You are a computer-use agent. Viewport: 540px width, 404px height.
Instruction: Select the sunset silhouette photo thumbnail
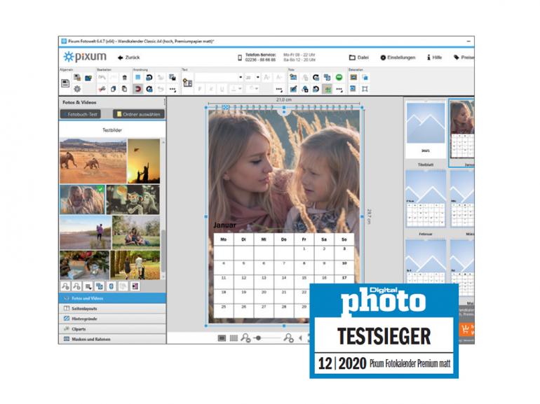pos(144,161)
